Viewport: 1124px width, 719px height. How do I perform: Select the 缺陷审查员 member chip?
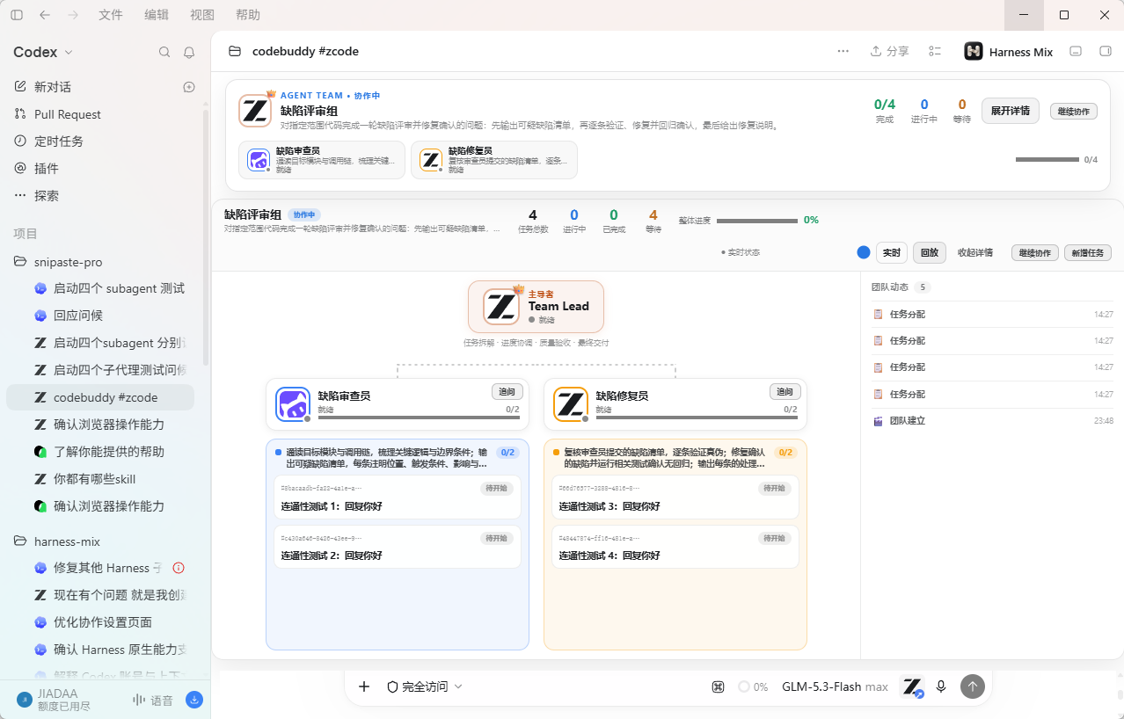click(x=322, y=160)
